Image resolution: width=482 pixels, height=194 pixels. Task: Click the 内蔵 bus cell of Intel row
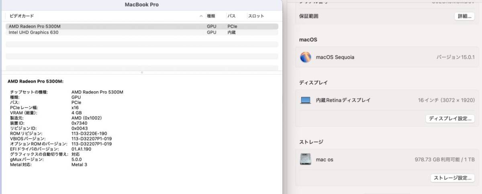(x=231, y=32)
